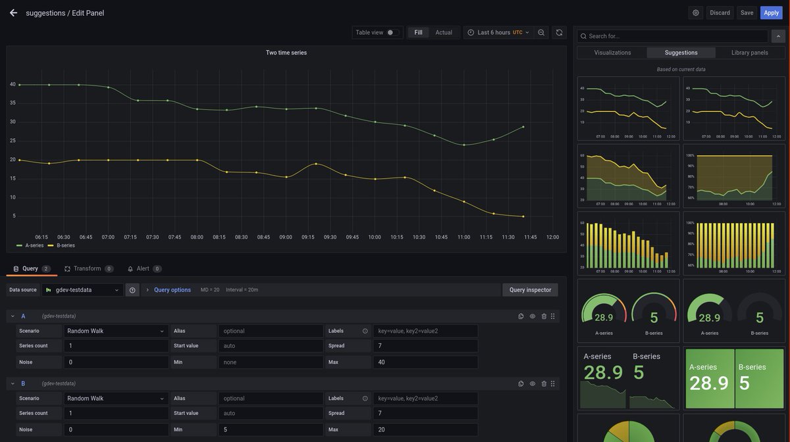Open dashboard settings gear icon

[x=696, y=12]
